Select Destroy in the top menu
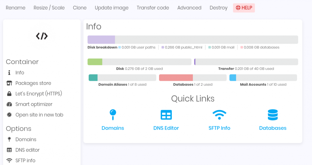This screenshot has width=312, height=165. click(218, 8)
